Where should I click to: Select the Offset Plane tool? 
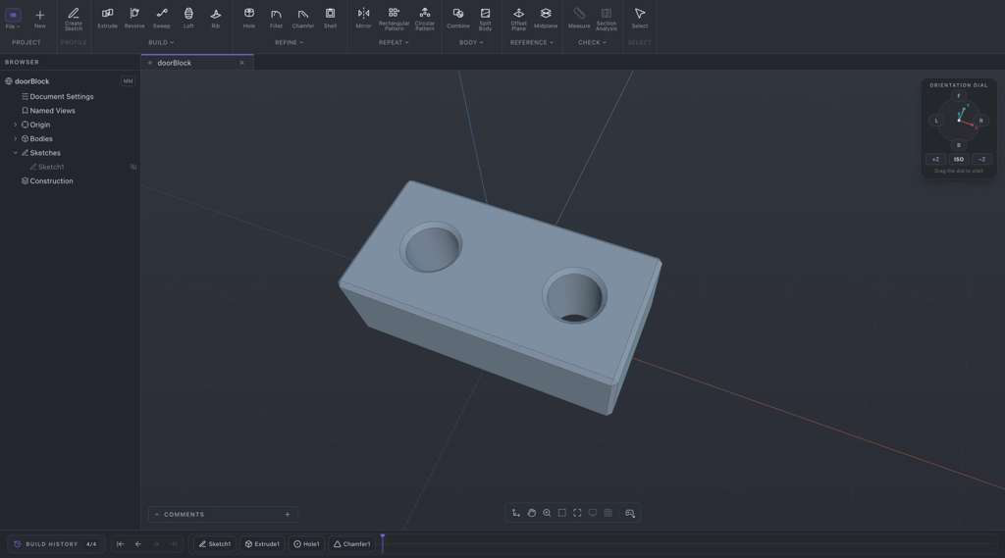(x=518, y=19)
